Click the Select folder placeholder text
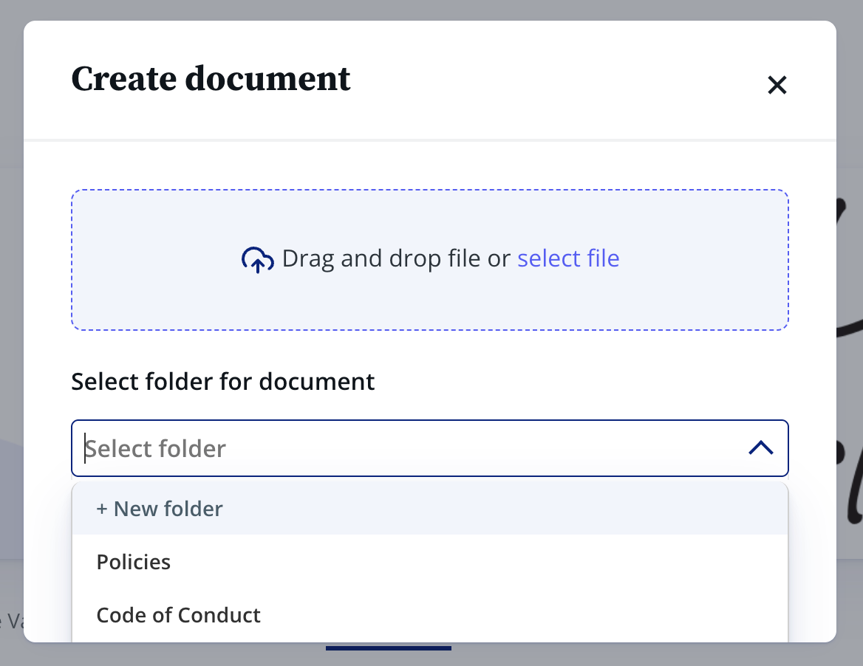Viewport: 863px width, 666px height. 156,448
